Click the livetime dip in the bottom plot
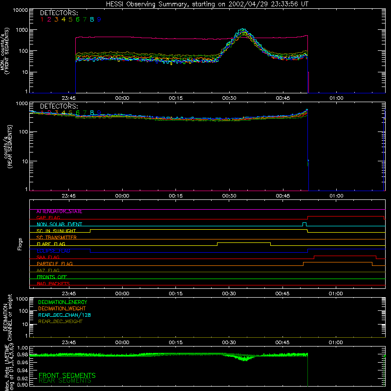This screenshot has height=391, width=391. [x=246, y=359]
